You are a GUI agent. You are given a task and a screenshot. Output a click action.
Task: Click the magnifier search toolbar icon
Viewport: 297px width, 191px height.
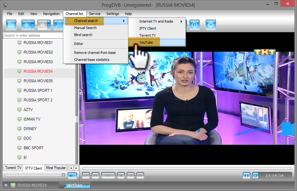pos(58,25)
